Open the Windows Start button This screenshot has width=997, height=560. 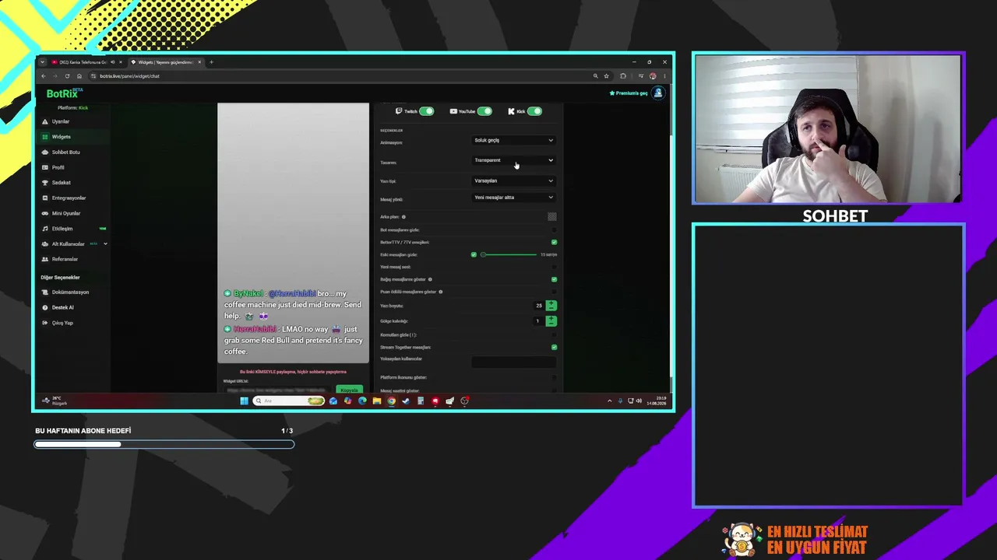point(244,401)
